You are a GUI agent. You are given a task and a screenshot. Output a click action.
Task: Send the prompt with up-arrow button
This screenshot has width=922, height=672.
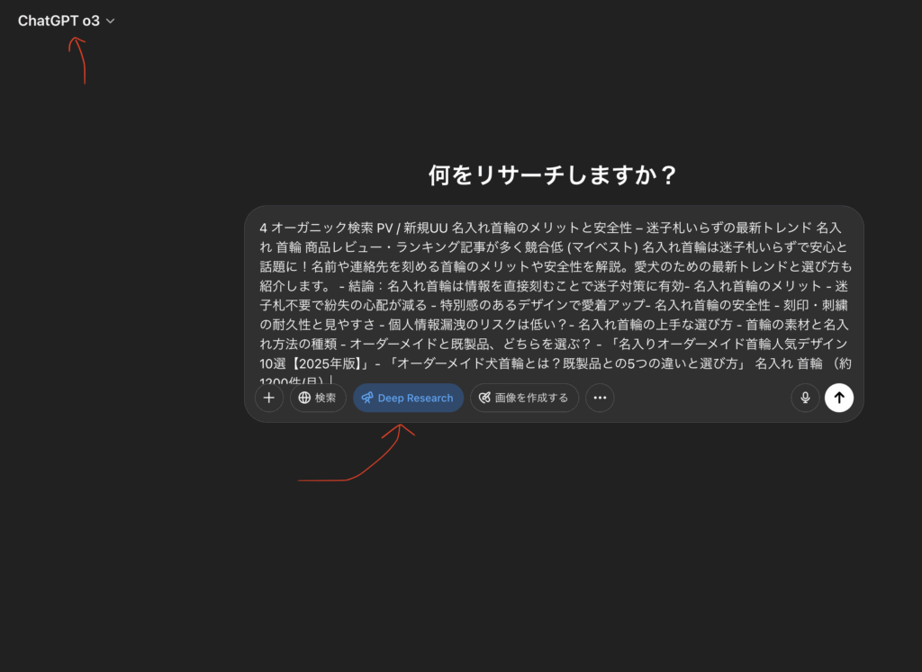pyautogui.click(x=839, y=398)
